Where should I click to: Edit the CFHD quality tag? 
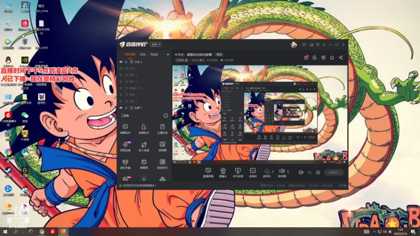point(182,60)
